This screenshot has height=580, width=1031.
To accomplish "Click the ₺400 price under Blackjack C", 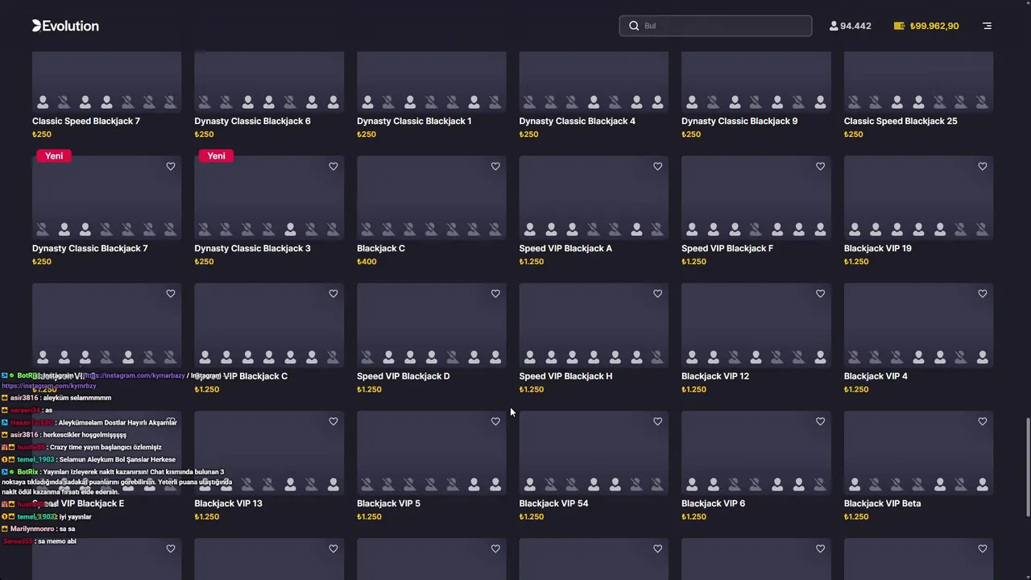I will coord(366,262).
